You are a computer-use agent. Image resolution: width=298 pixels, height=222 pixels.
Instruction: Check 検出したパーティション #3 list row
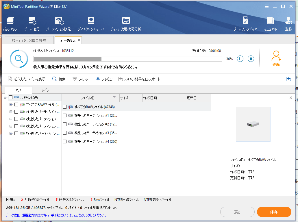pos(65,133)
